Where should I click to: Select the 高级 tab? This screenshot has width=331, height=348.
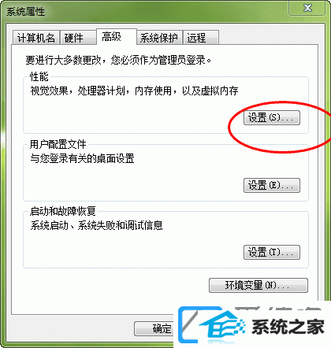coord(117,37)
